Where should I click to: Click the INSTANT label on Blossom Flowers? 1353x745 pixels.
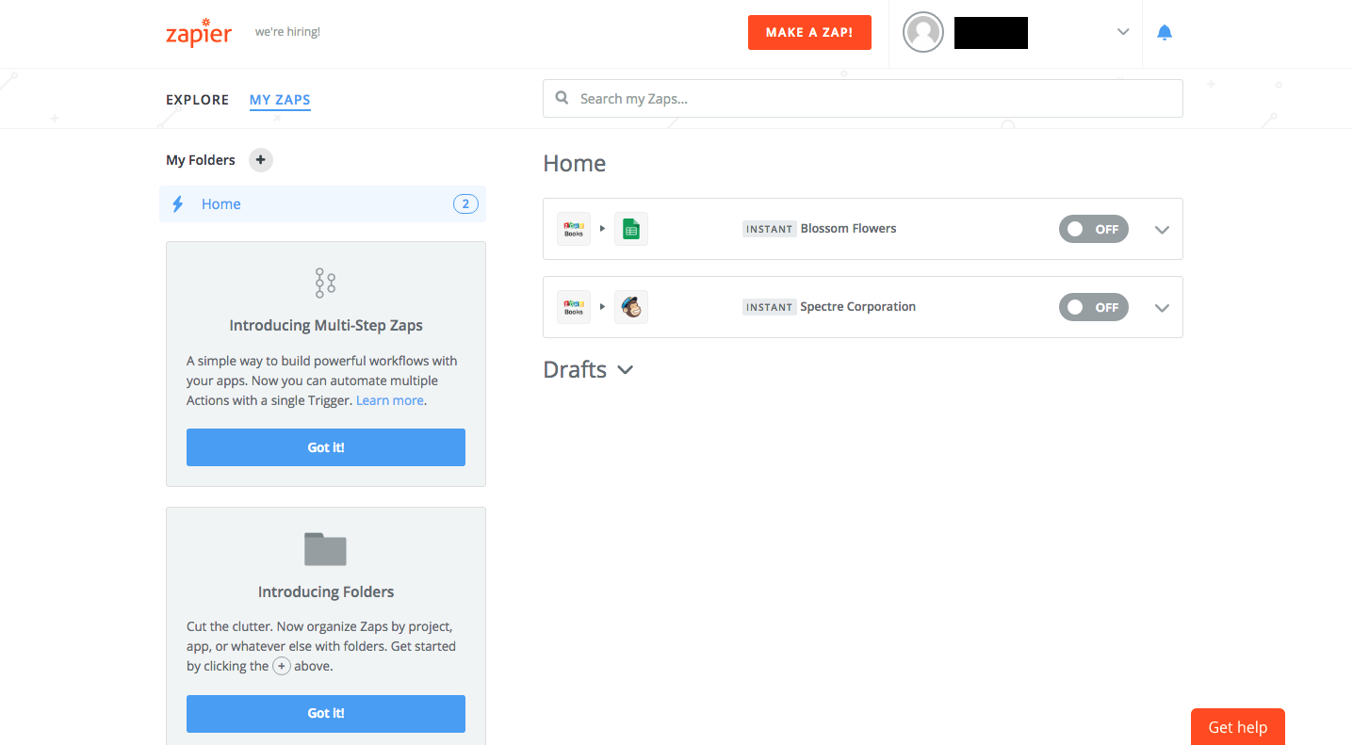[769, 229]
